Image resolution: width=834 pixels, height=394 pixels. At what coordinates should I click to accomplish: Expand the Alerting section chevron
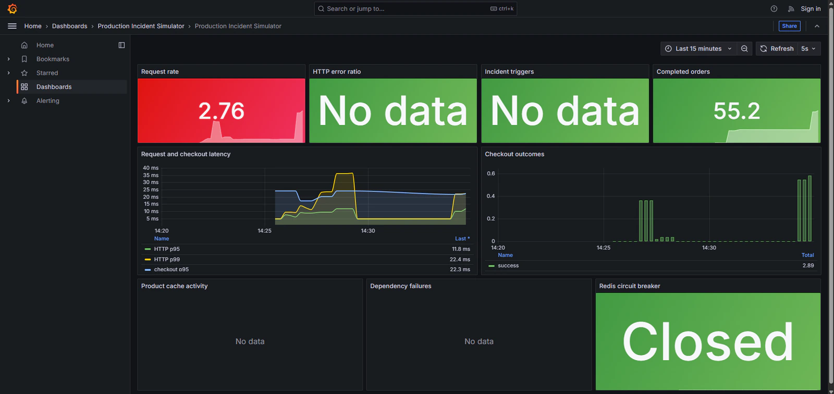(x=8, y=101)
